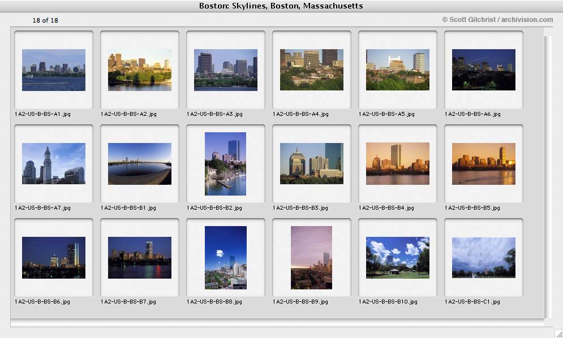Viewport: 563px width, 338px height.
Task: Click filename label 1A2-US-B-BS-A5.jpg
Action: tap(386, 114)
